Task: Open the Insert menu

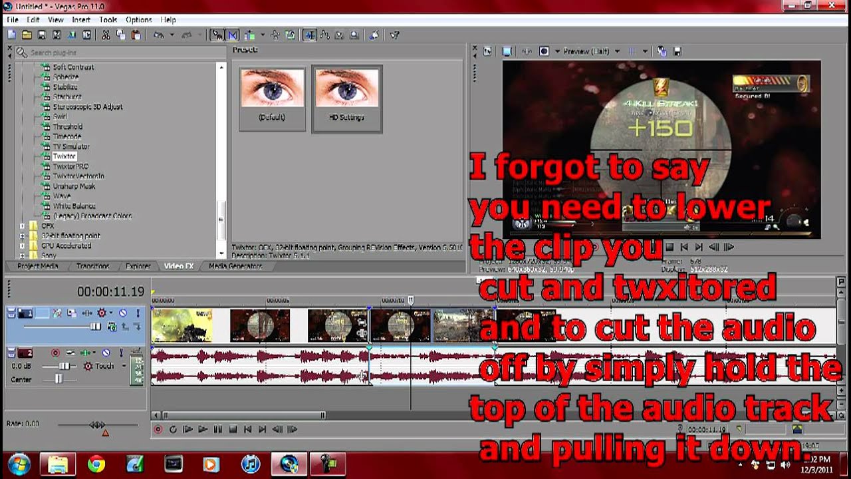Action: (x=81, y=20)
